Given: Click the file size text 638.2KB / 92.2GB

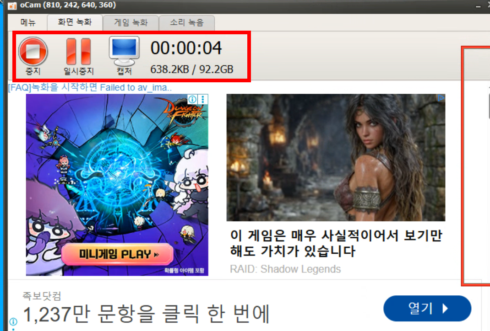Looking at the screenshot, I should click(192, 69).
